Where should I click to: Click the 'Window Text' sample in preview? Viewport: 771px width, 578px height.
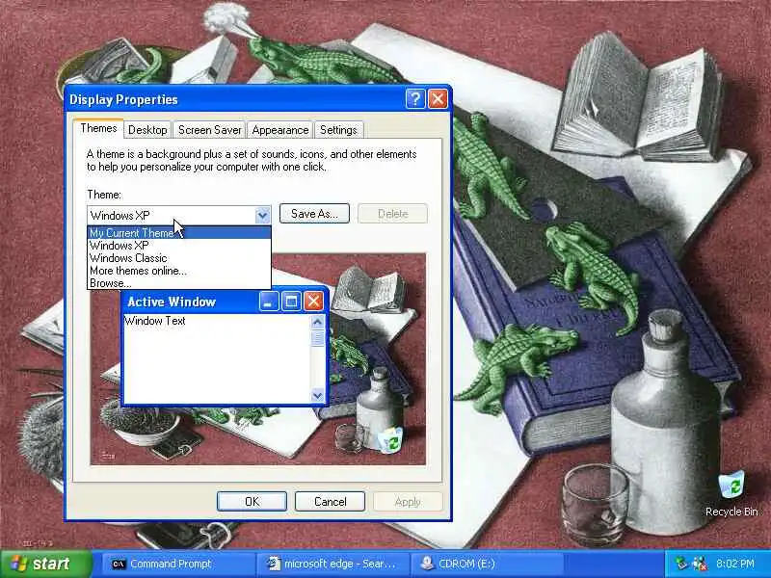click(155, 321)
